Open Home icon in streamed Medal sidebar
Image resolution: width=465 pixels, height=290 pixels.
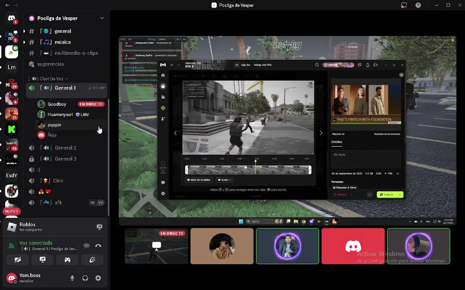pyautogui.click(x=163, y=75)
